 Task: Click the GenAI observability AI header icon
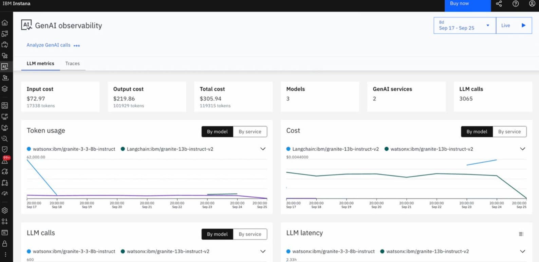tap(26, 25)
